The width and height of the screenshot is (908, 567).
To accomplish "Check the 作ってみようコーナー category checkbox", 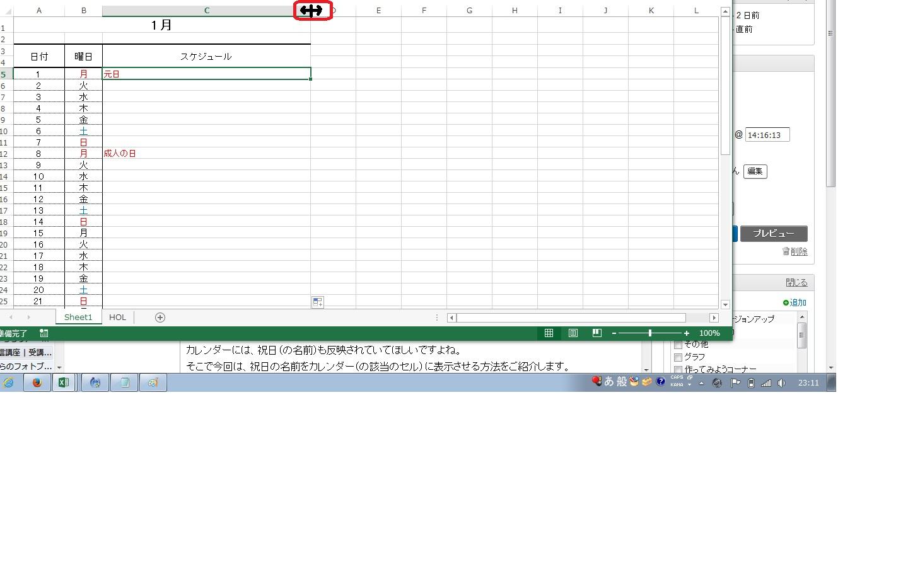I will coord(678,370).
